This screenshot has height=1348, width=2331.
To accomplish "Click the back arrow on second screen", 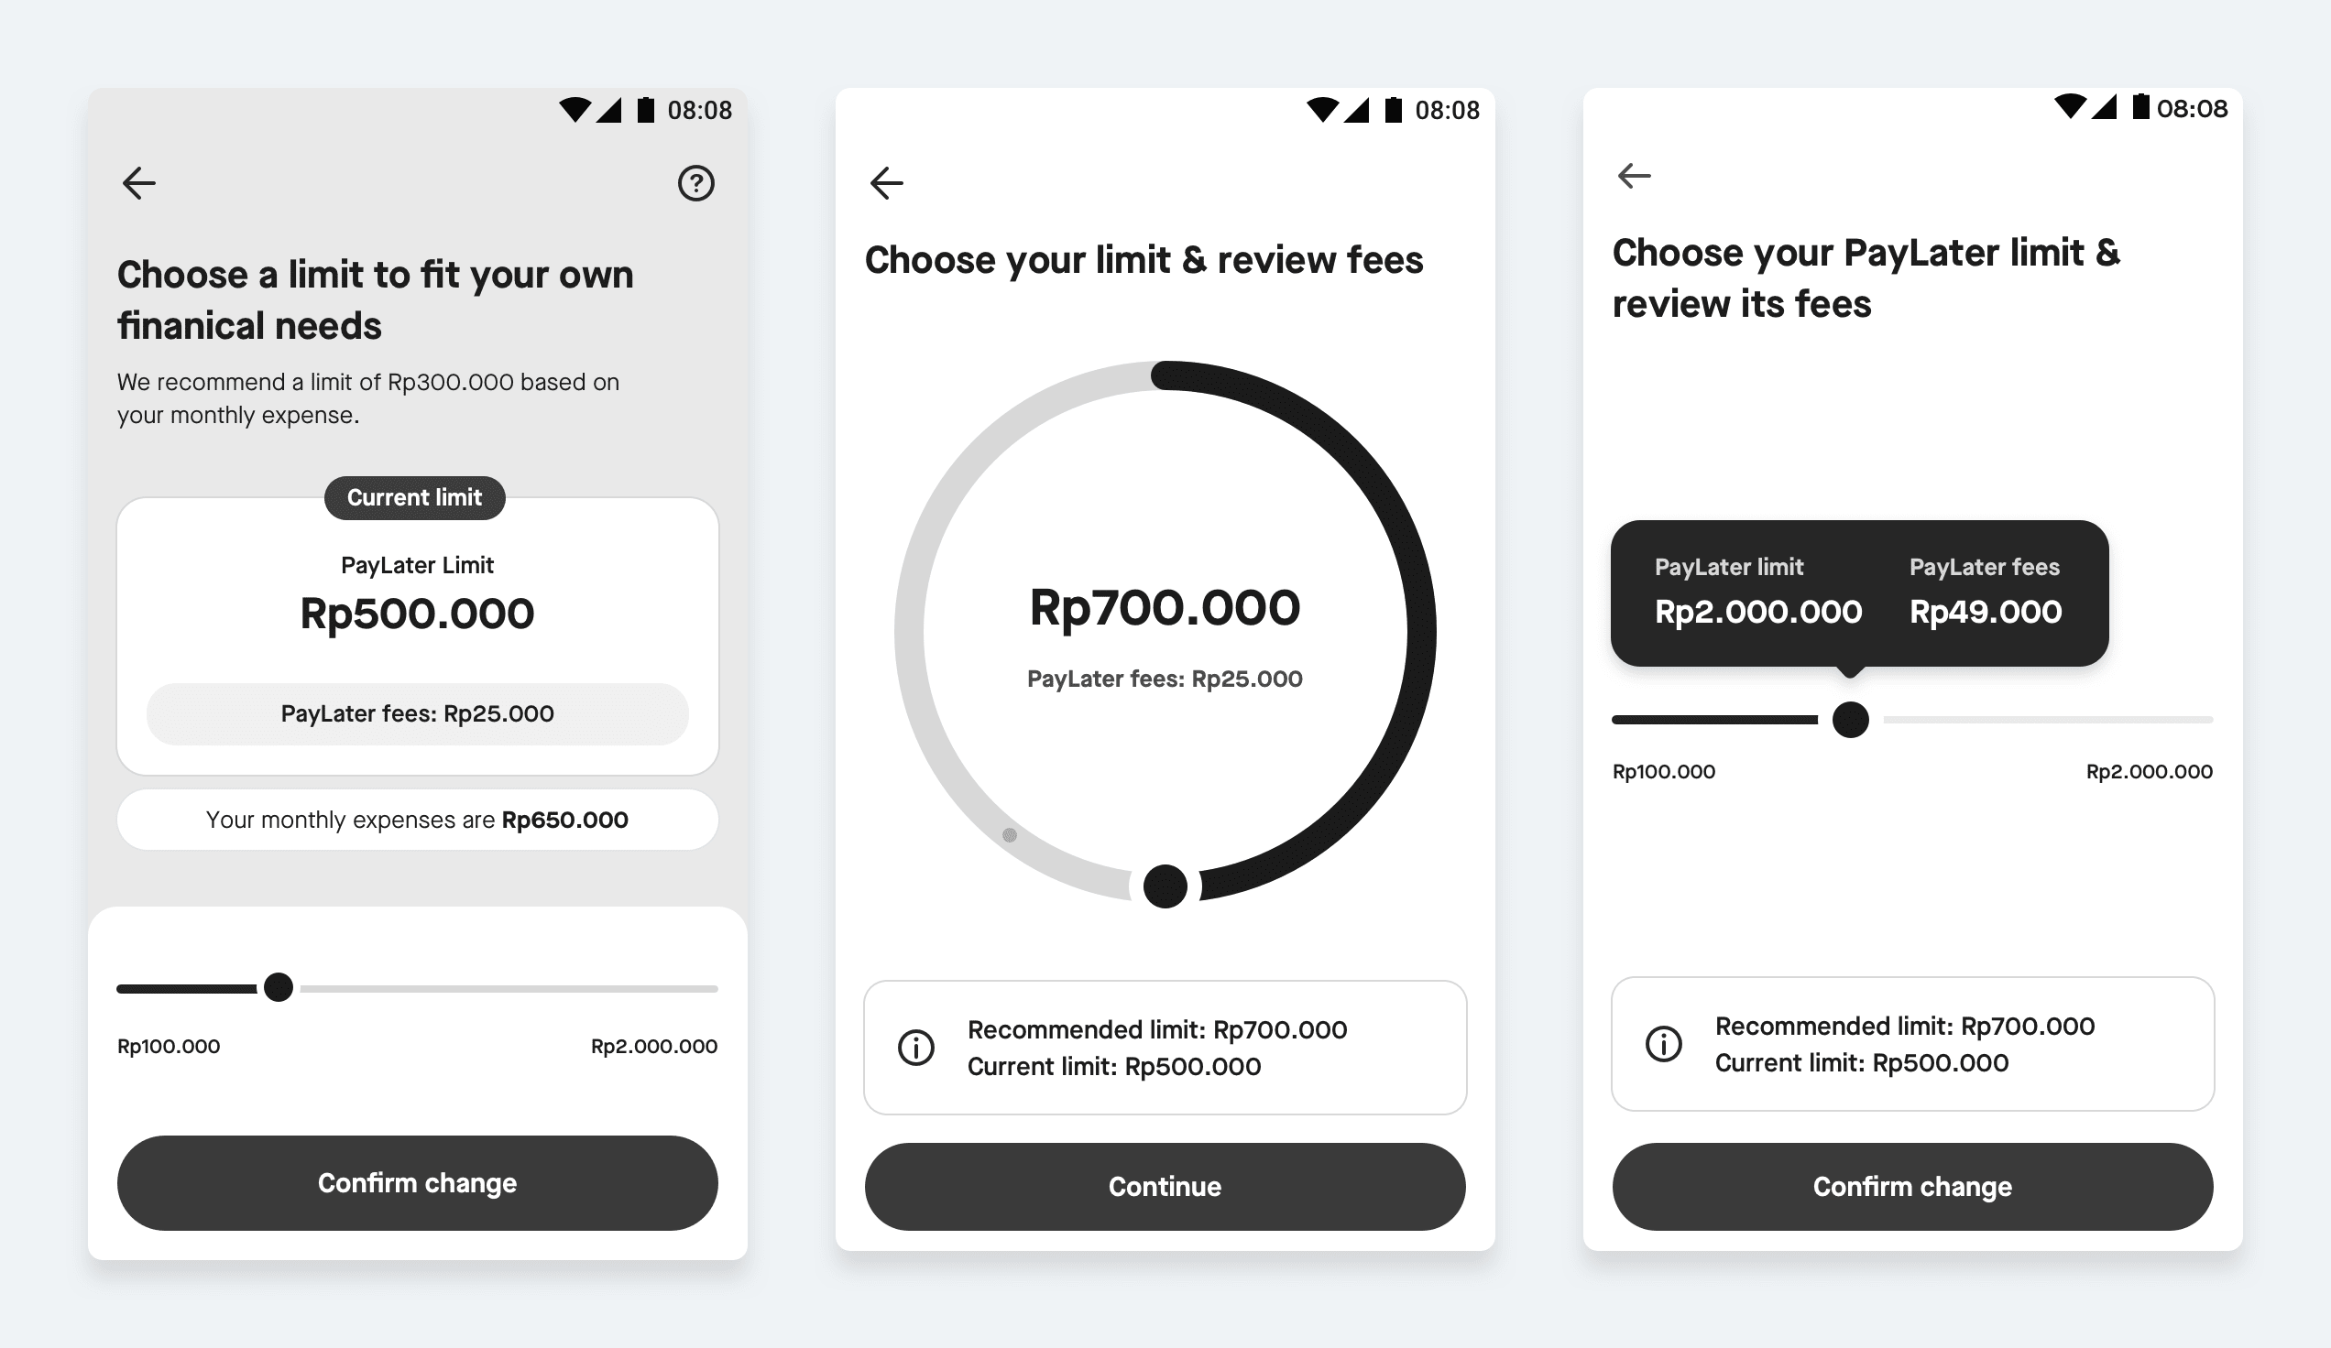I will coord(890,179).
